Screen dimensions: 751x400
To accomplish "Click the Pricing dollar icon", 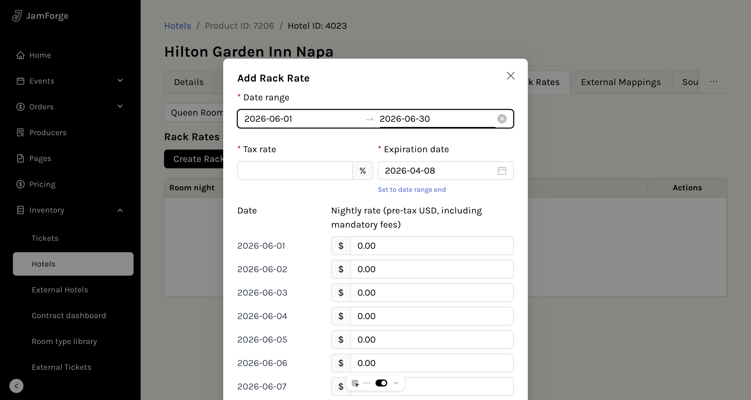I will click(20, 184).
